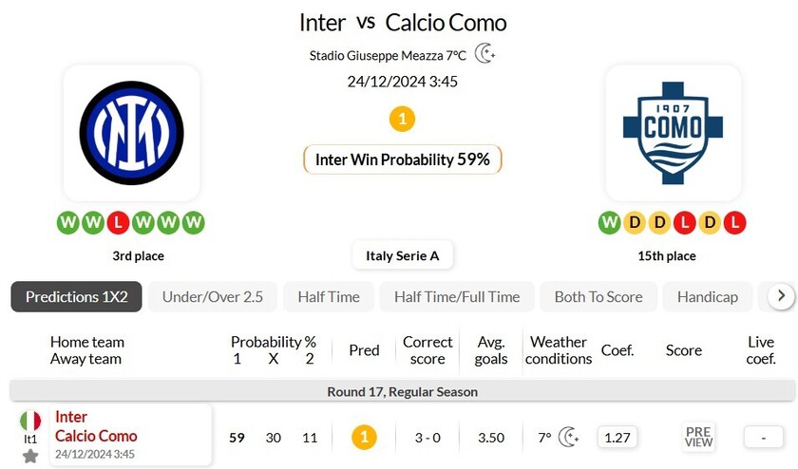Open the match PREVIEW button
Viewport: 798px width, 469px height.
[x=698, y=437]
